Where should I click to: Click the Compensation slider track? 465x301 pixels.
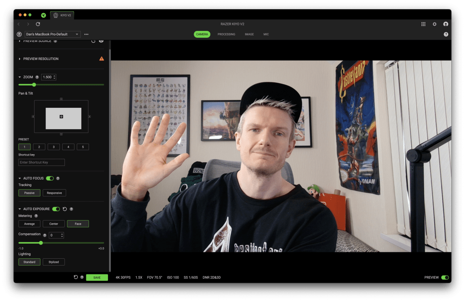(x=73, y=243)
